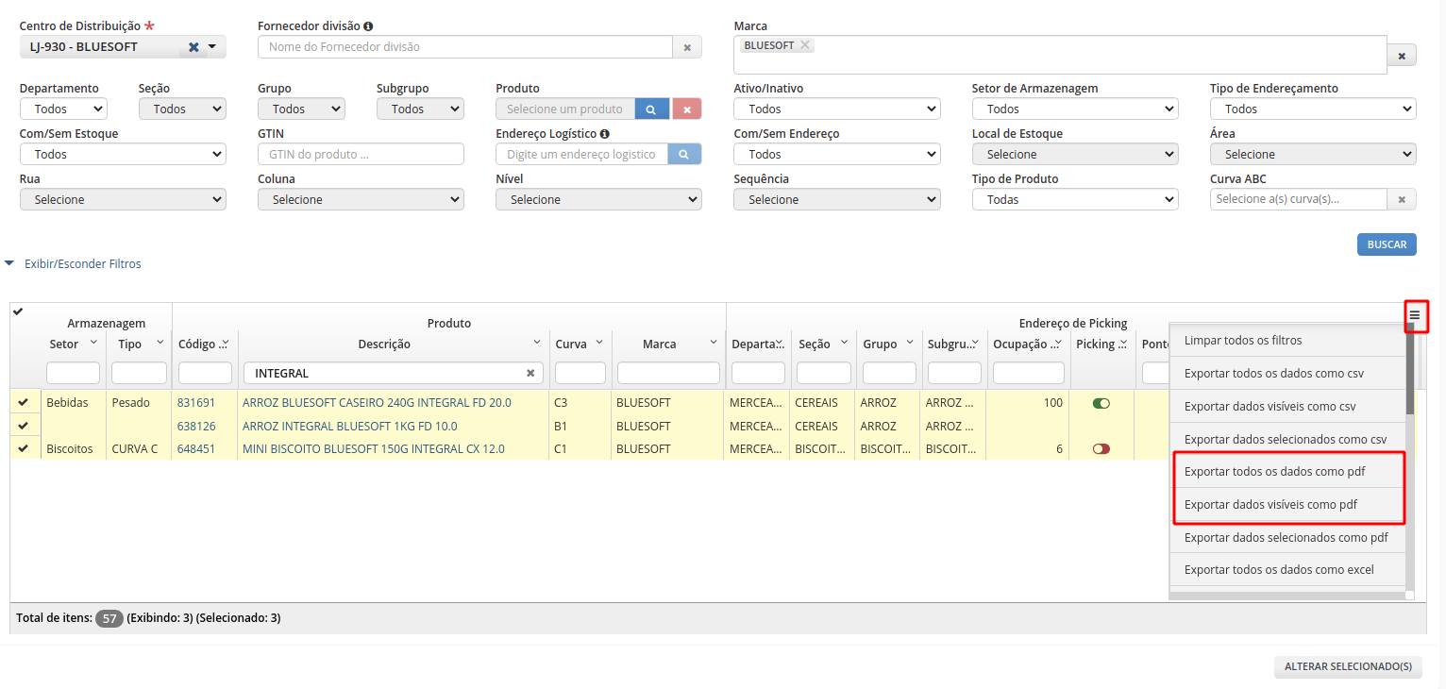1446x689 pixels.
Task: Click the clear button next to Fornecedor divisão
Action: click(687, 47)
